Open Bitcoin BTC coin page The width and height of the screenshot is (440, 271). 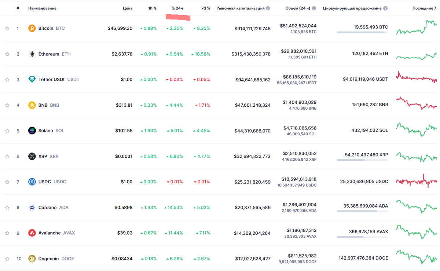52,28
